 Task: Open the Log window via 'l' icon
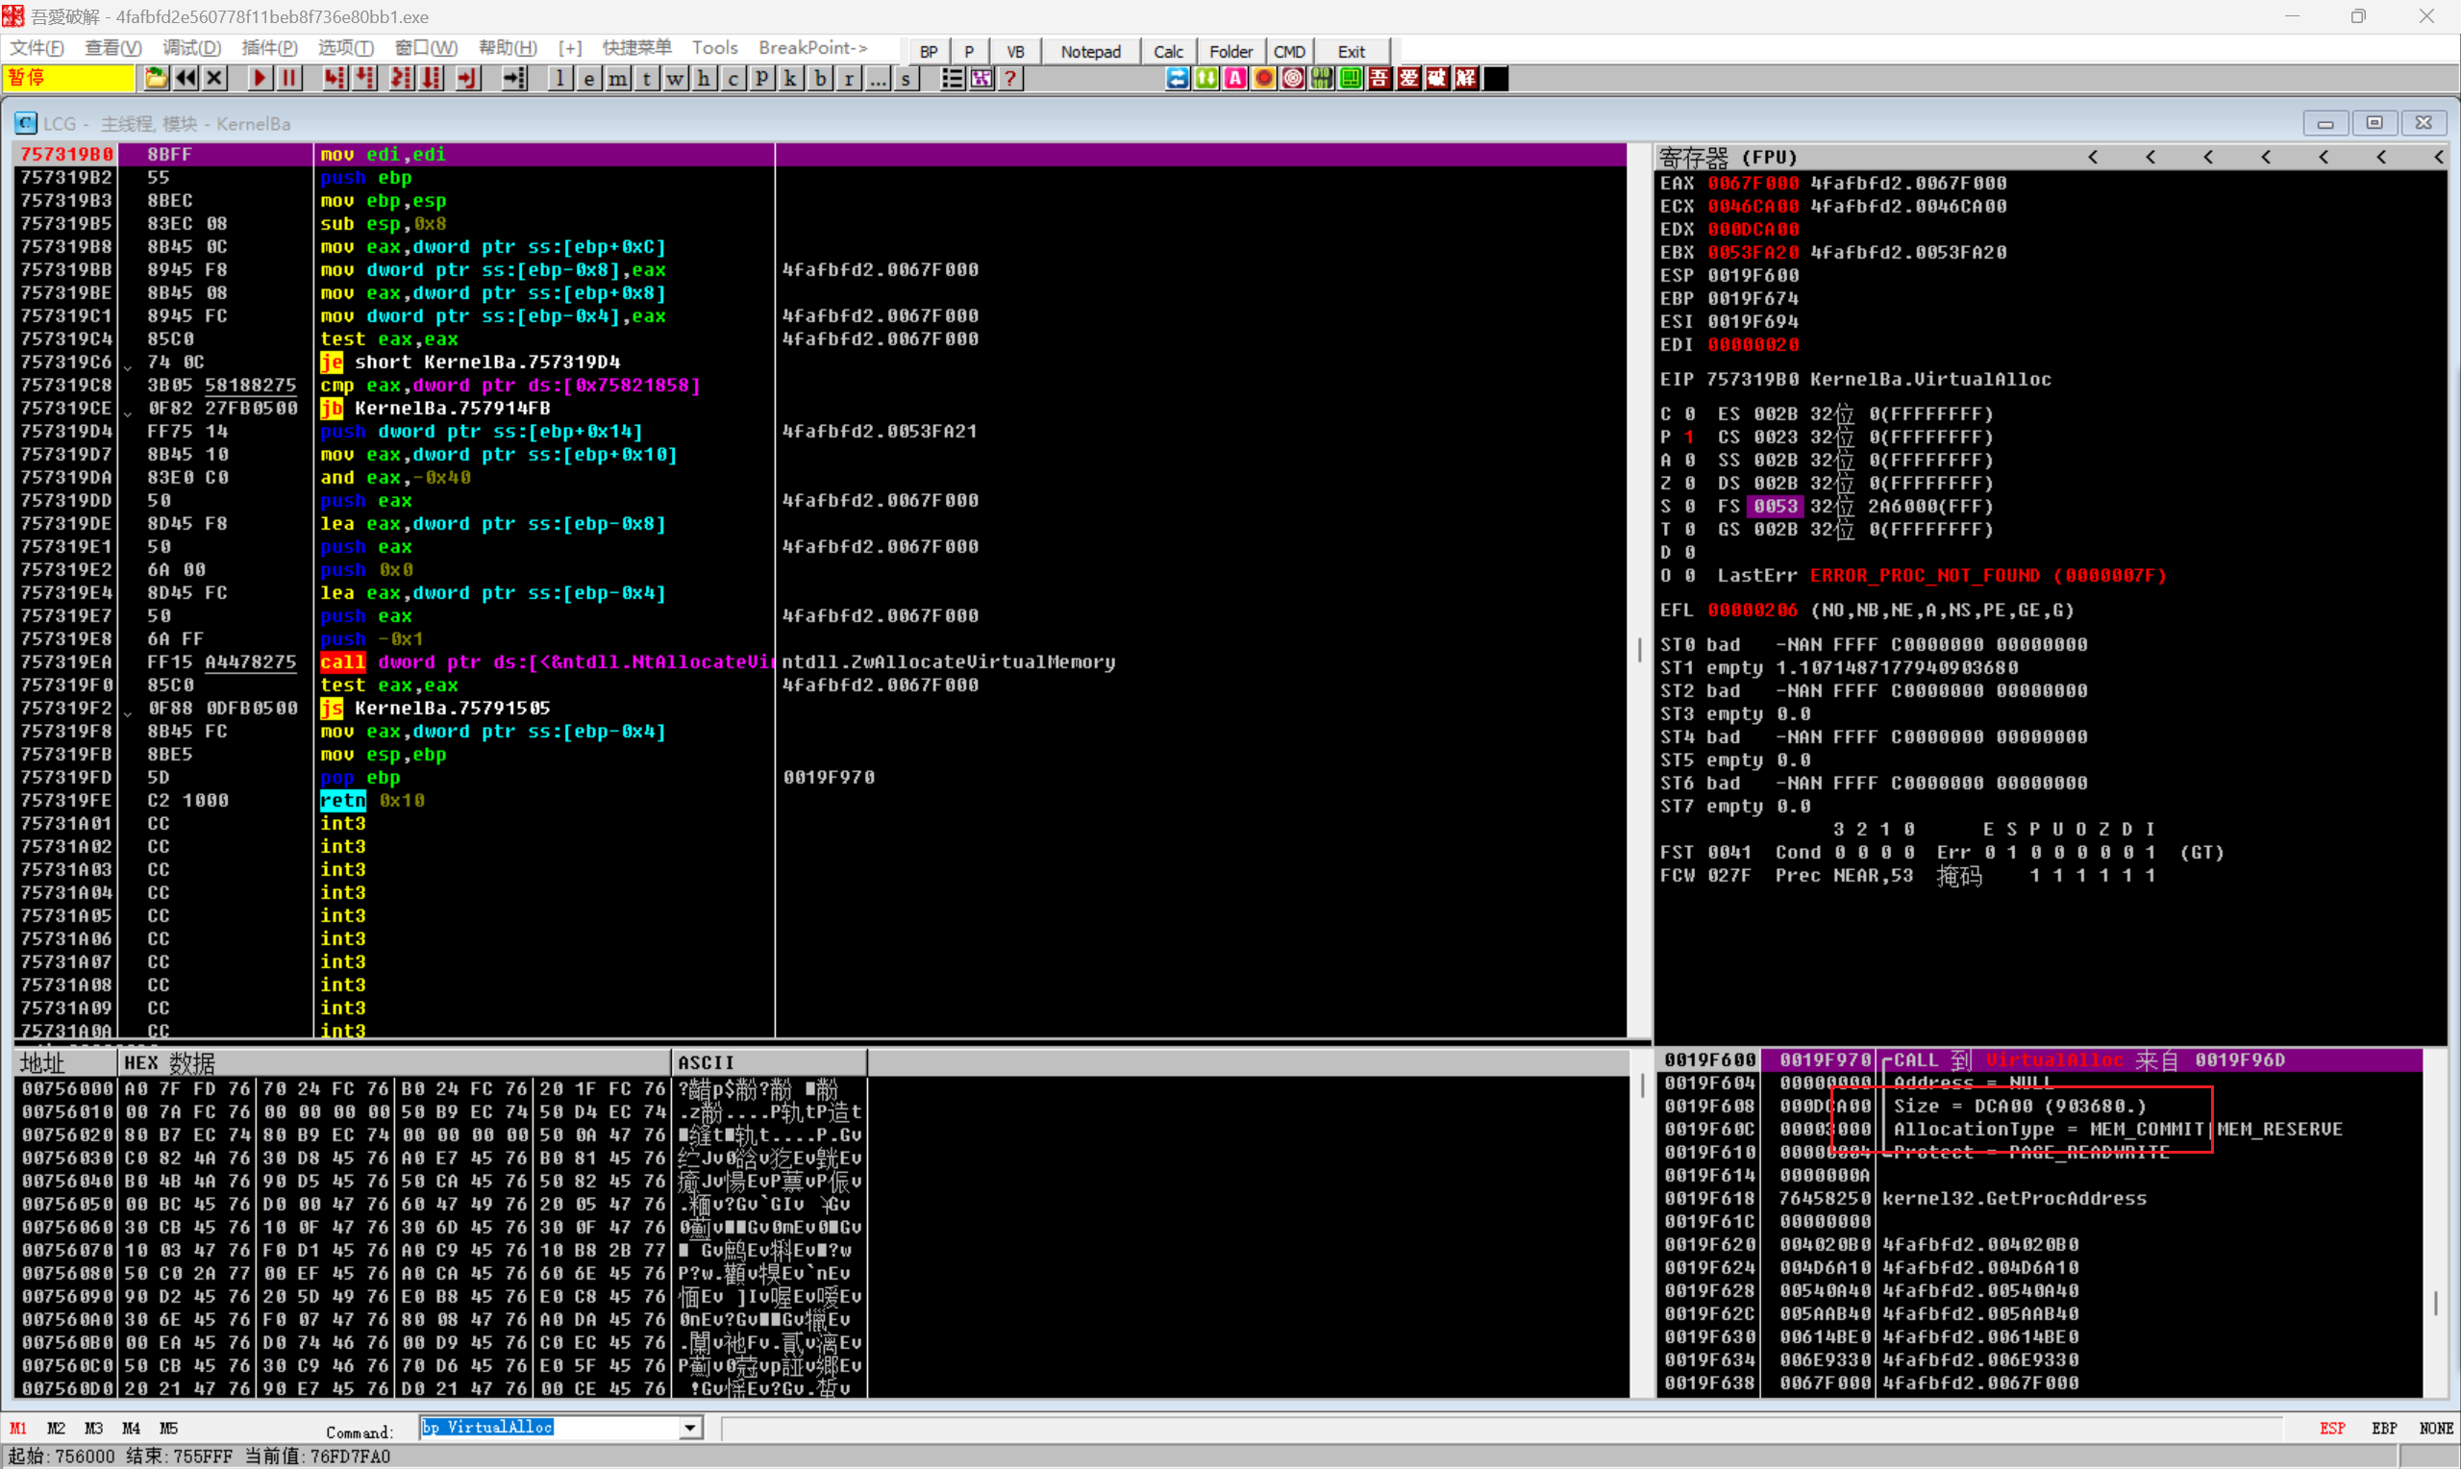point(560,78)
